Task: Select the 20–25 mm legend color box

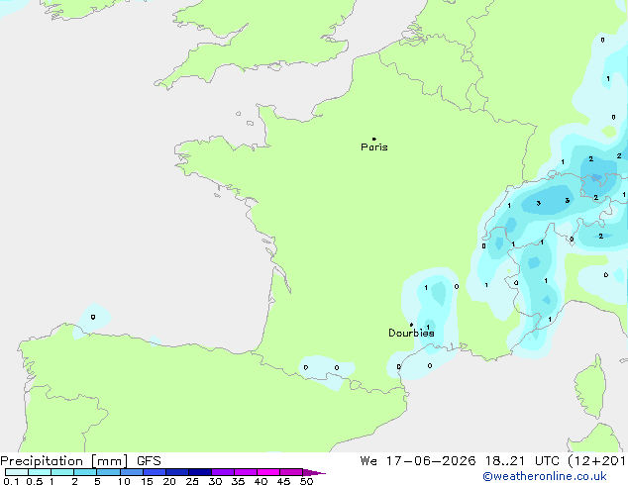Action: tap(177, 472)
